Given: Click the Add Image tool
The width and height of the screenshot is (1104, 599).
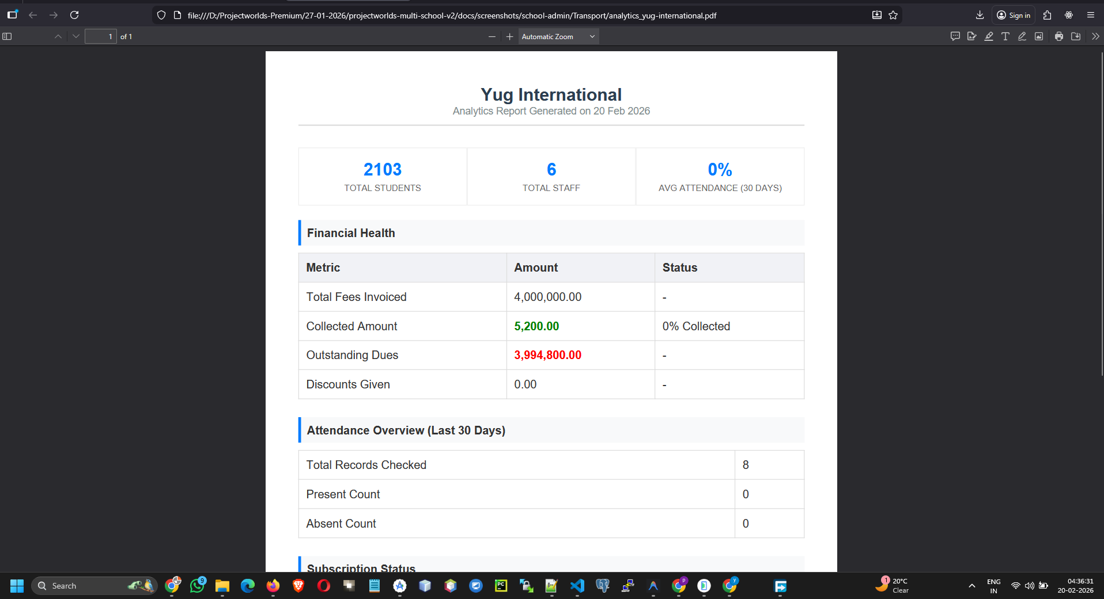Looking at the screenshot, I should coord(1039,36).
